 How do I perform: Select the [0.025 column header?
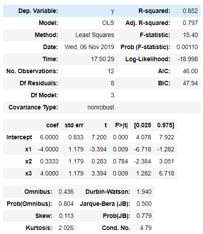pyautogui.click(x=142, y=125)
